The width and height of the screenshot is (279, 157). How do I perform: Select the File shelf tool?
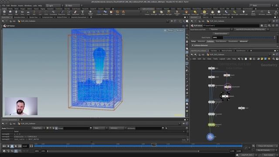[111, 13]
